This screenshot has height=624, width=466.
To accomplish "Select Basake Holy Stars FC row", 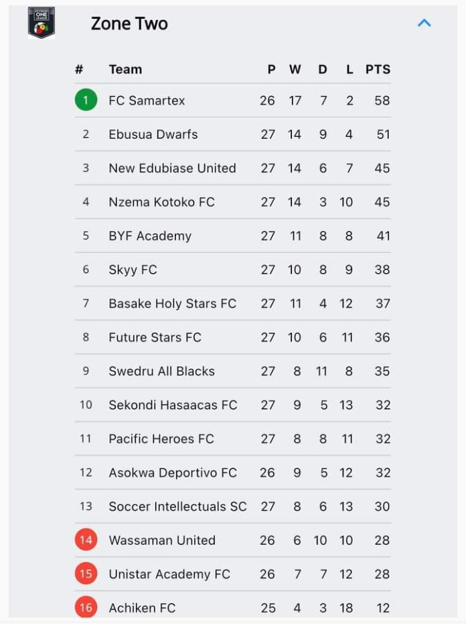I will coord(233,303).
